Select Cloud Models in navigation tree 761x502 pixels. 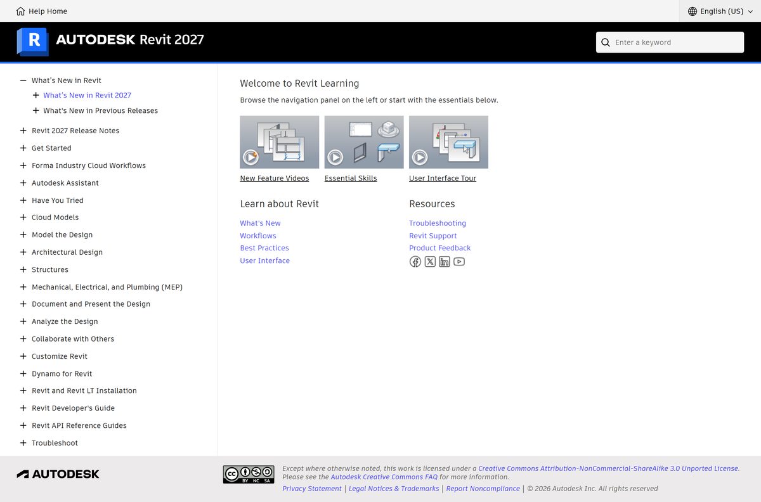click(x=55, y=217)
